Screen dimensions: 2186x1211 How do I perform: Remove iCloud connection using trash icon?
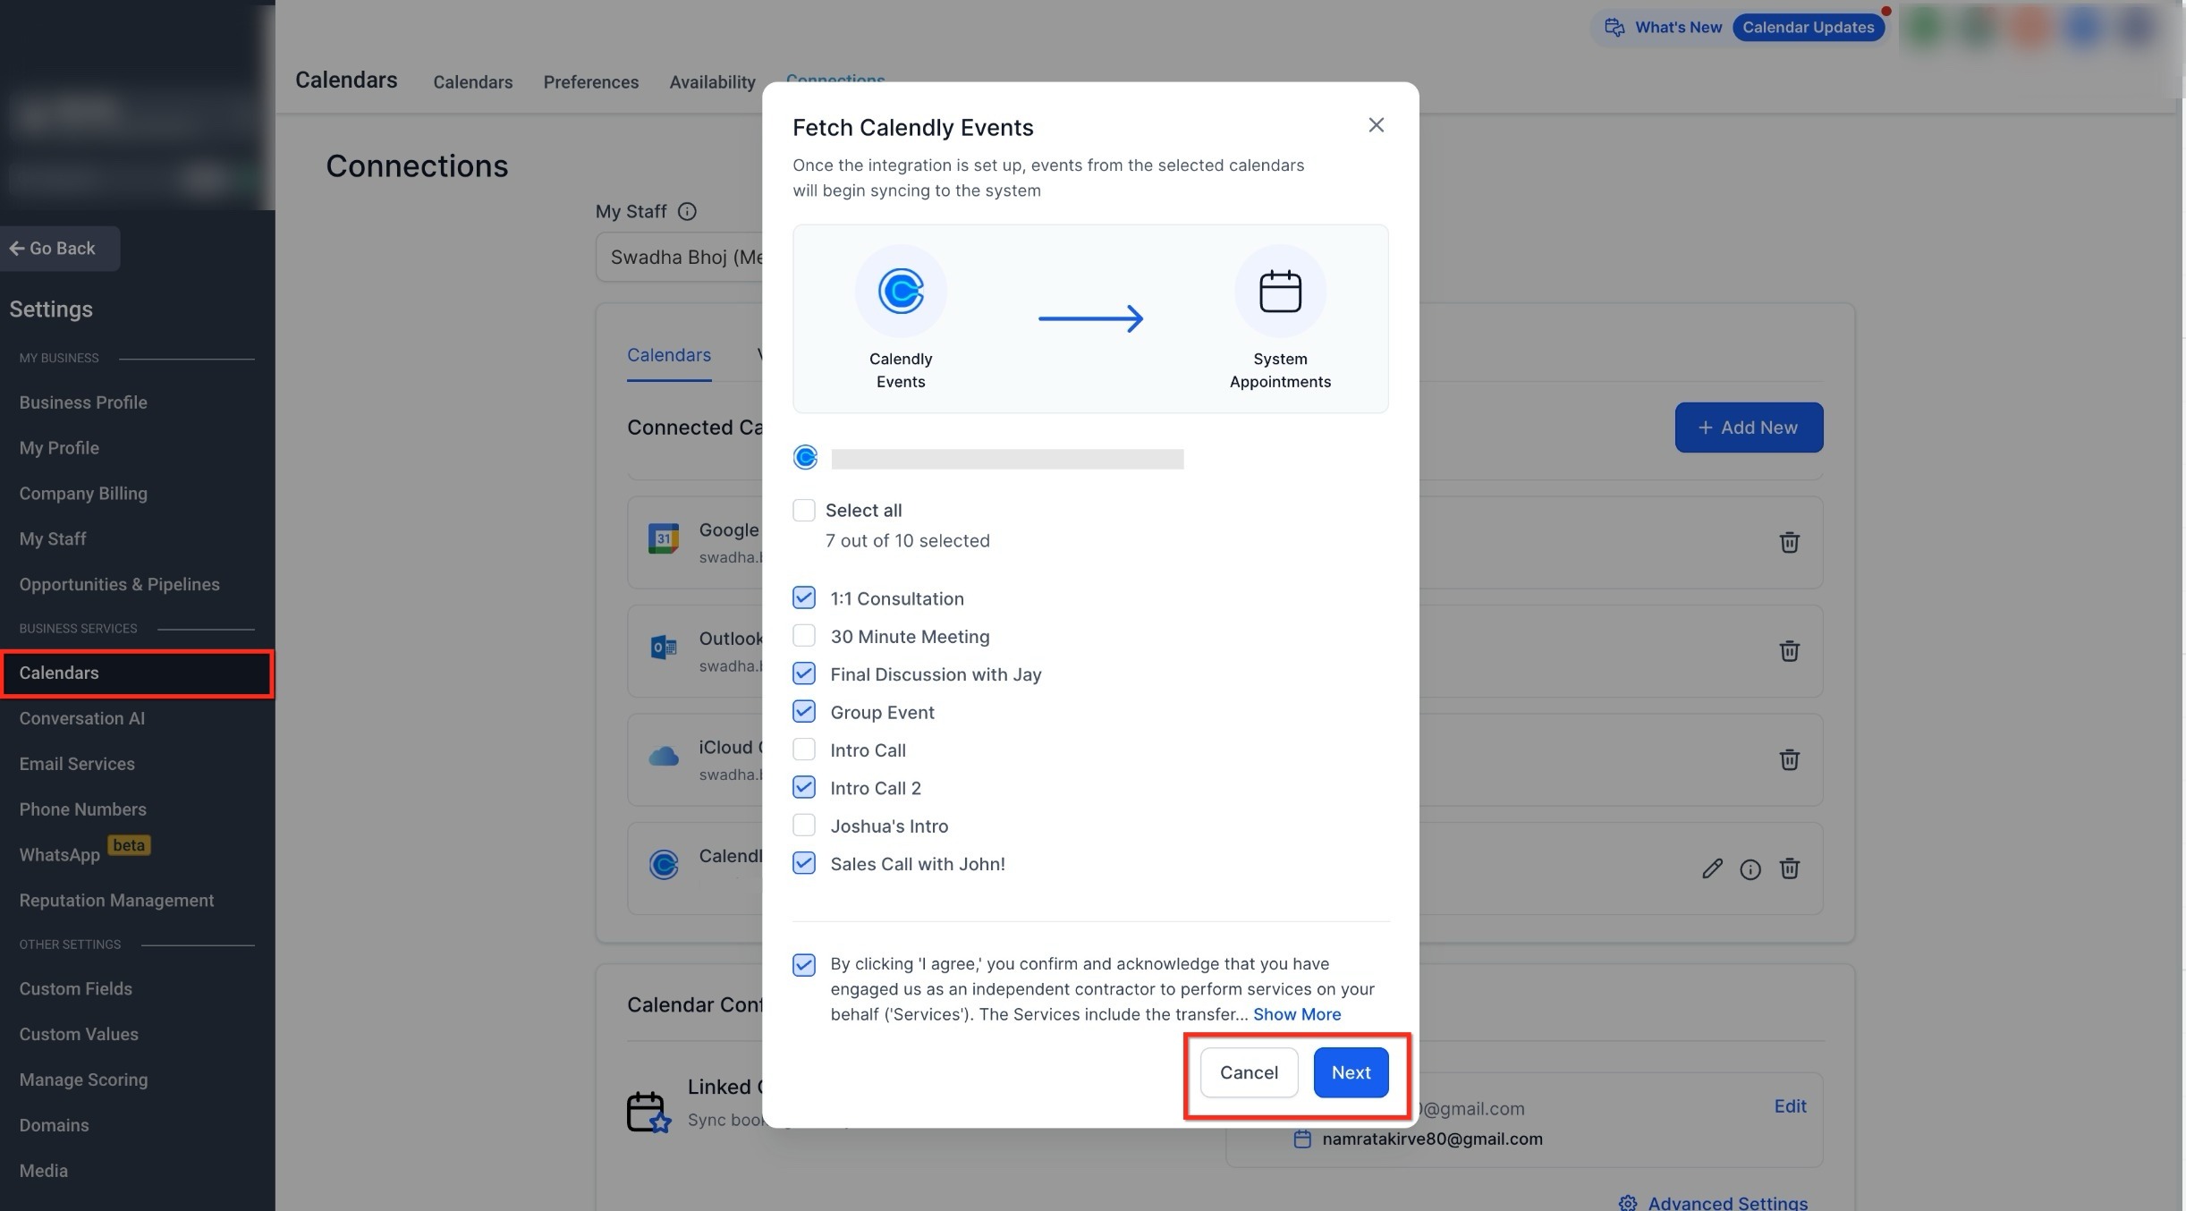click(1789, 760)
